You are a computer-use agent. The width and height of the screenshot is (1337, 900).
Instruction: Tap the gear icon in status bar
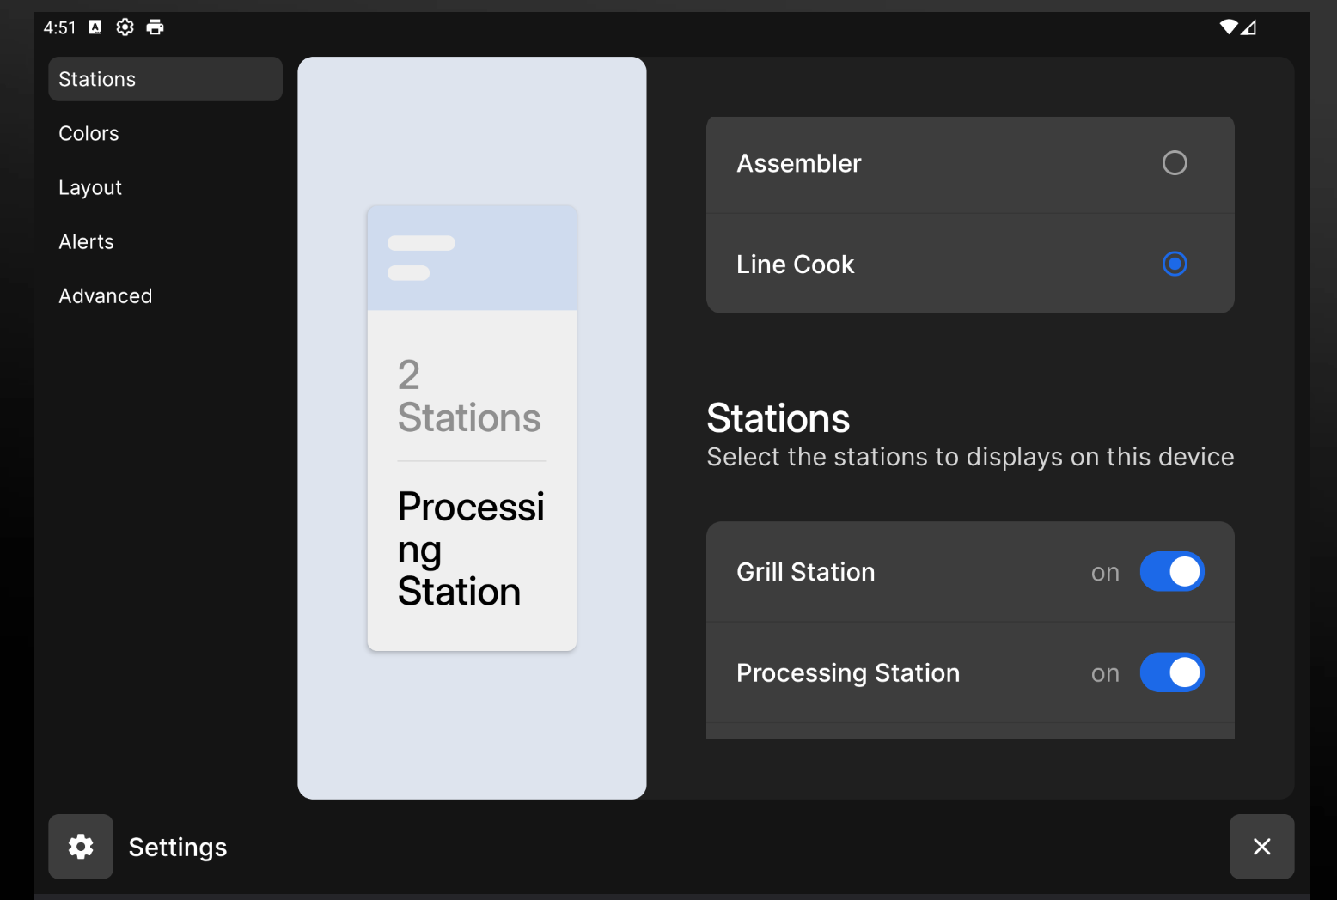(x=125, y=27)
